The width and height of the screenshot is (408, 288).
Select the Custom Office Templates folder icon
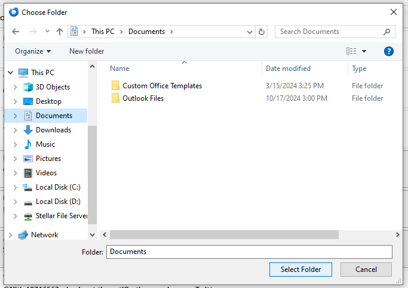coord(115,86)
